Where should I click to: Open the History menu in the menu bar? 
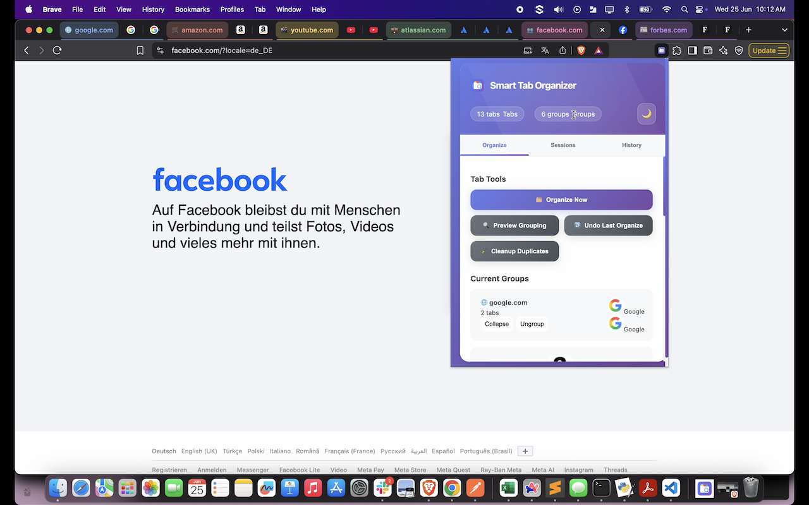(153, 9)
